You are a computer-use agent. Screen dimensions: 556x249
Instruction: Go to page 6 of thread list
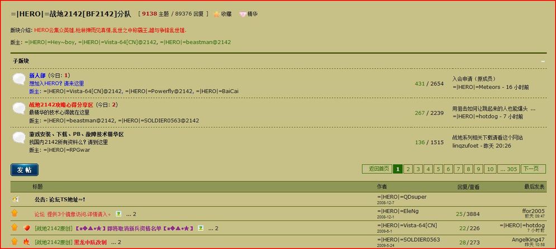click(x=448, y=169)
